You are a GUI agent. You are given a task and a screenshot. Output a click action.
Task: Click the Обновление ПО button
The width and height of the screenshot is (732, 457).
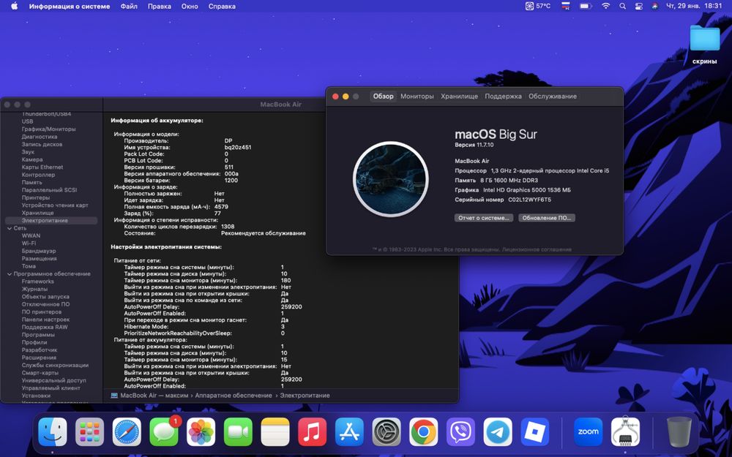547,218
